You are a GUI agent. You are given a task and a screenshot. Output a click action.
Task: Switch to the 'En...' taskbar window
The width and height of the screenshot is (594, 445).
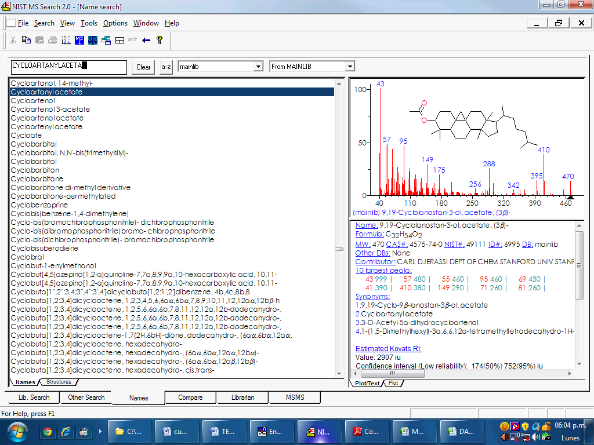tap(271, 432)
